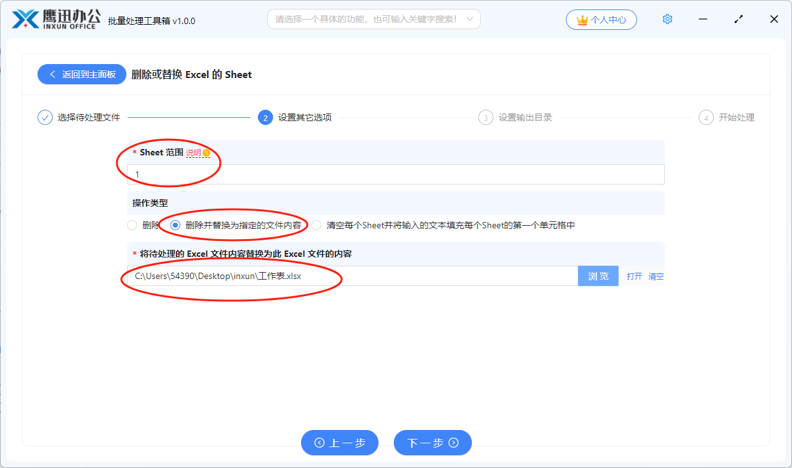Select the 删除 radio option

point(132,225)
